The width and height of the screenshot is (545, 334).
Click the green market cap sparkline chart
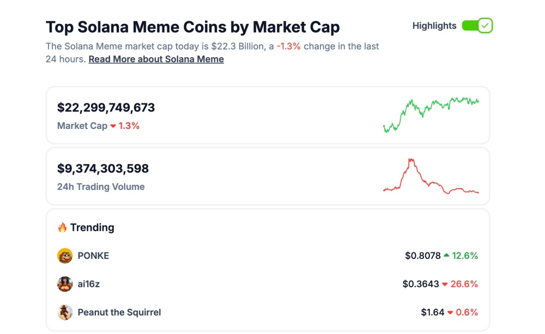click(x=431, y=114)
